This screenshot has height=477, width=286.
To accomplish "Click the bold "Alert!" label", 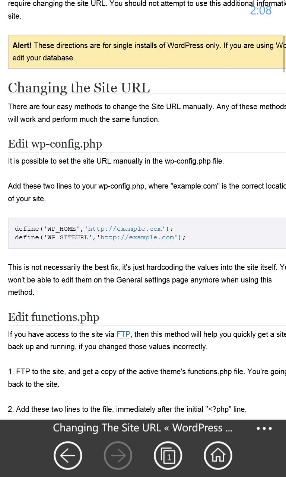I will click(x=22, y=46).
